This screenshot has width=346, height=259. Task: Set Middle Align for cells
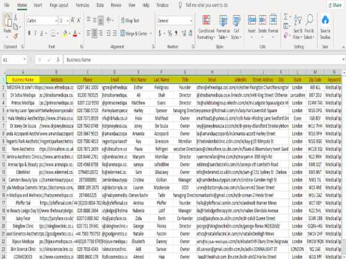click(x=95, y=20)
